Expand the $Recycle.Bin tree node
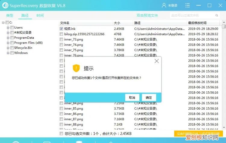This screenshot has height=143, width=226. tap(8, 48)
